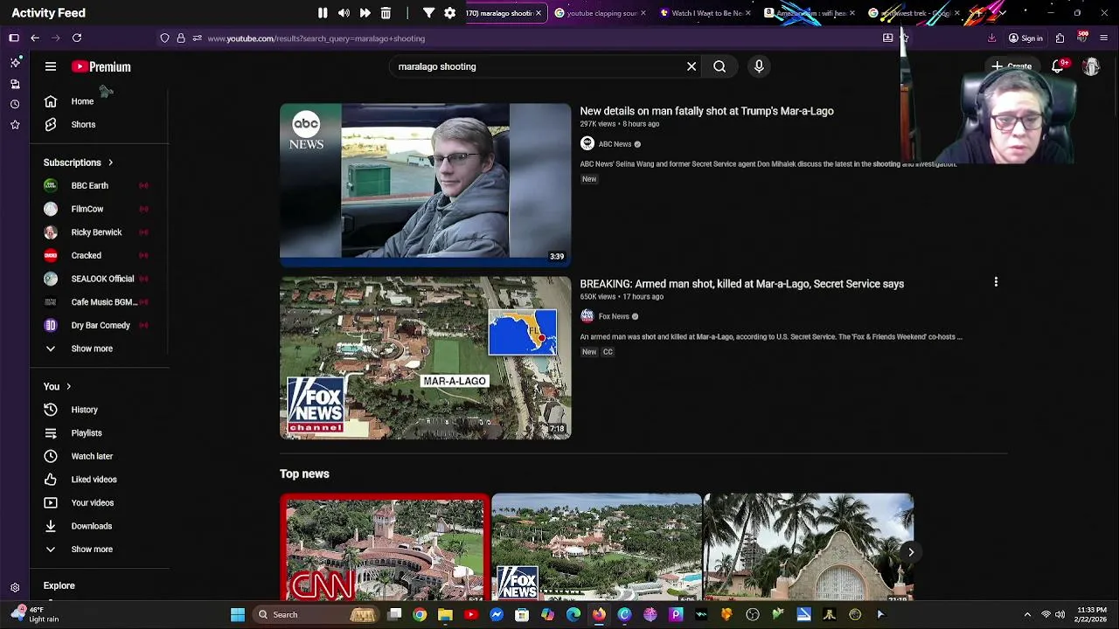Go back in browser history
This screenshot has height=629, width=1119.
35,38
